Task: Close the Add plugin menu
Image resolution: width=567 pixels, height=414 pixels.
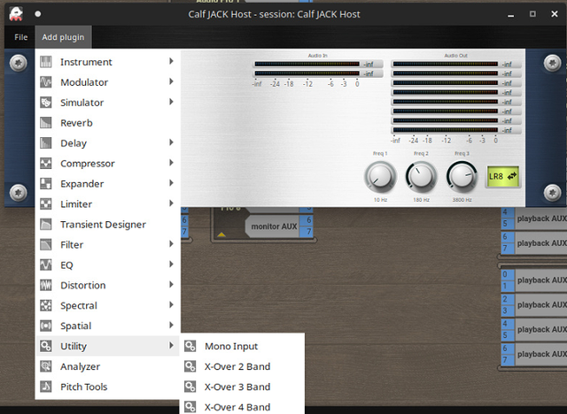Action: click(x=63, y=37)
